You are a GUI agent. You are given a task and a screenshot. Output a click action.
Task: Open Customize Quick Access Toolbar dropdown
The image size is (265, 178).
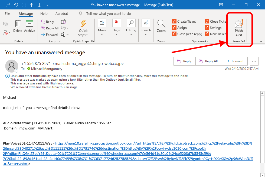[47, 5]
